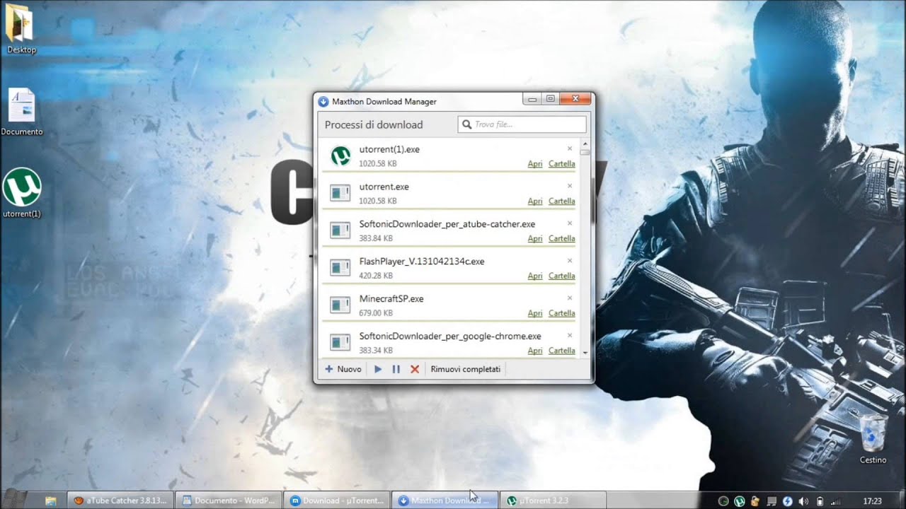Viewport: 906px width, 509px height.
Task: Remove utorrent.exe entry with its X
Action: click(570, 186)
